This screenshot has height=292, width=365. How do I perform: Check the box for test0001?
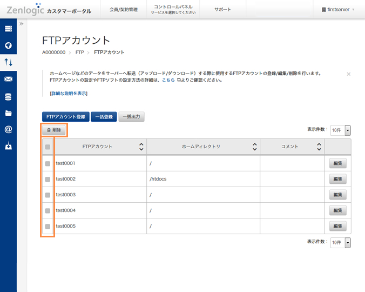point(48,164)
